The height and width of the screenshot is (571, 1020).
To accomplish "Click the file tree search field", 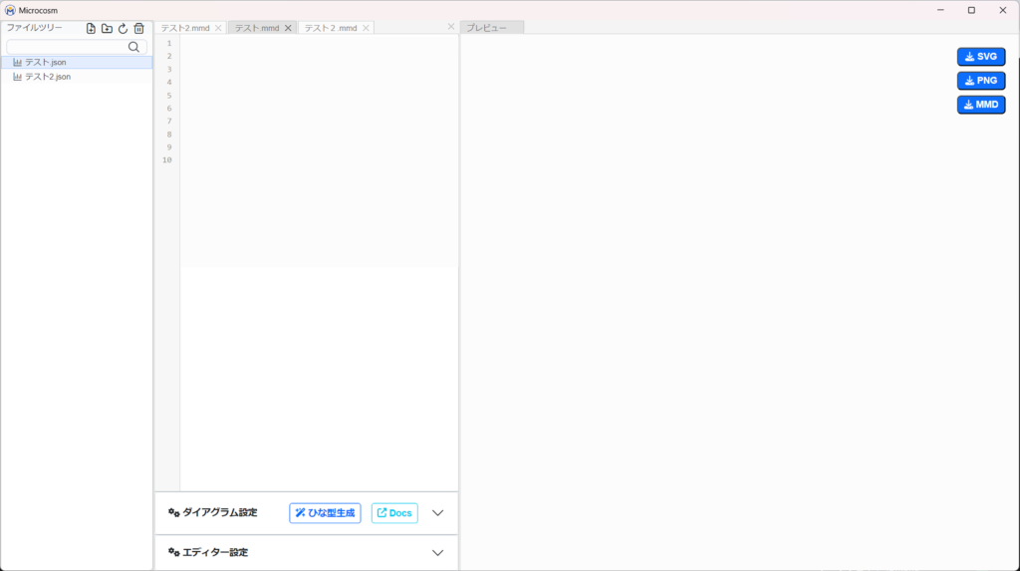I will (x=77, y=47).
